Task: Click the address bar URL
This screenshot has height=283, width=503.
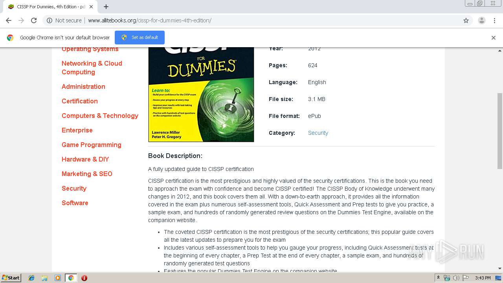Action: [x=149, y=20]
